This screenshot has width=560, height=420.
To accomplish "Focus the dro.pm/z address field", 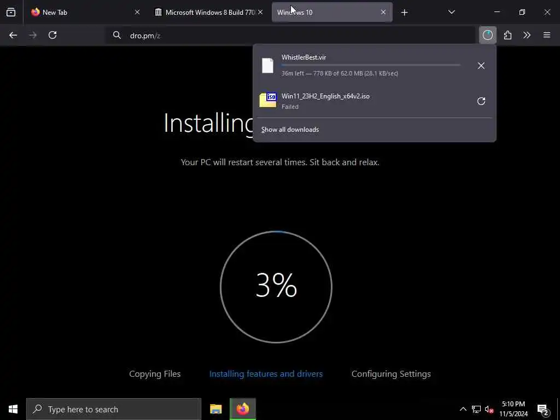I will tap(289, 36).
